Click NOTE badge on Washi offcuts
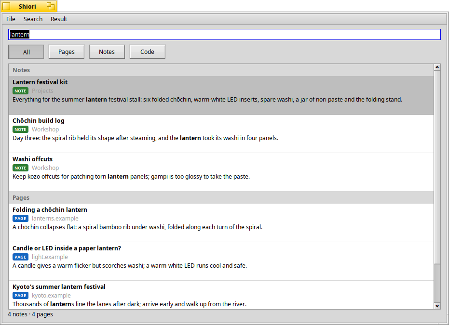 pyautogui.click(x=20, y=168)
